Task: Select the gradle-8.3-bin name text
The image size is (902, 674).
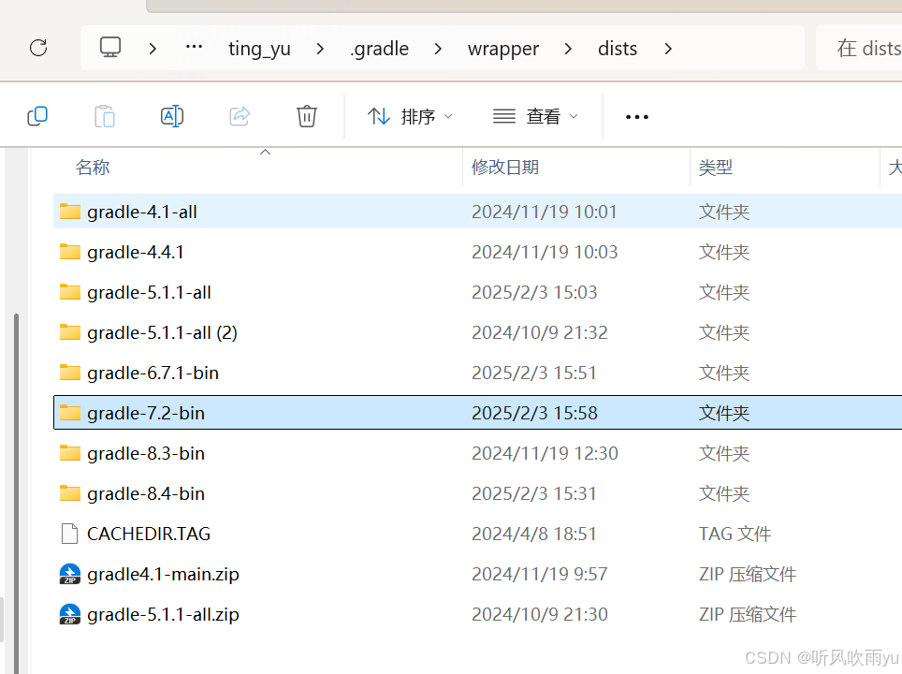Action: (x=146, y=454)
